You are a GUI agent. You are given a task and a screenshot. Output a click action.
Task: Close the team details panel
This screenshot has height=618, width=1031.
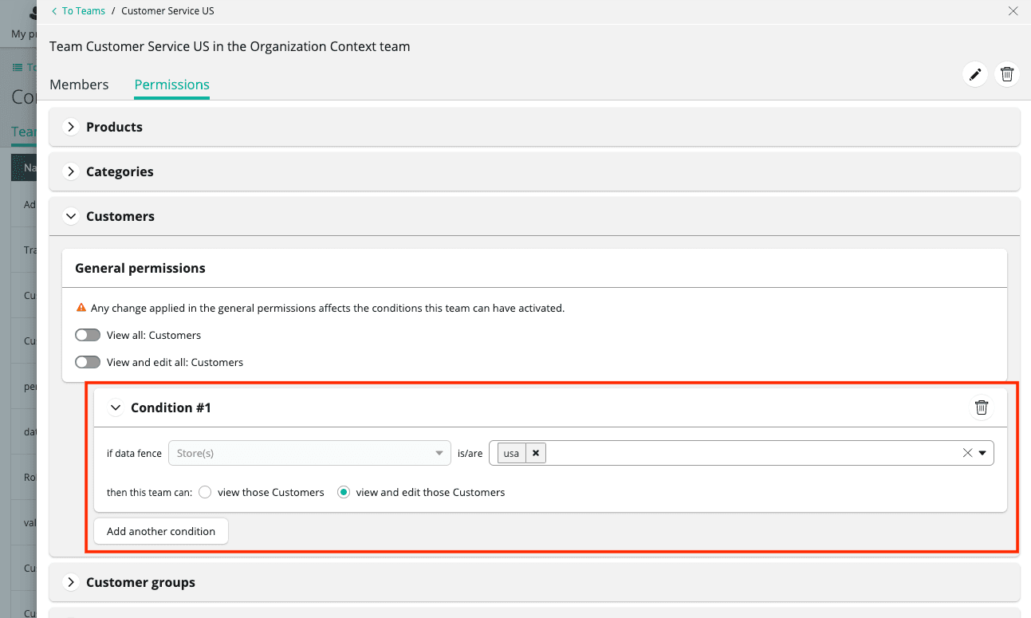pos(1013,11)
